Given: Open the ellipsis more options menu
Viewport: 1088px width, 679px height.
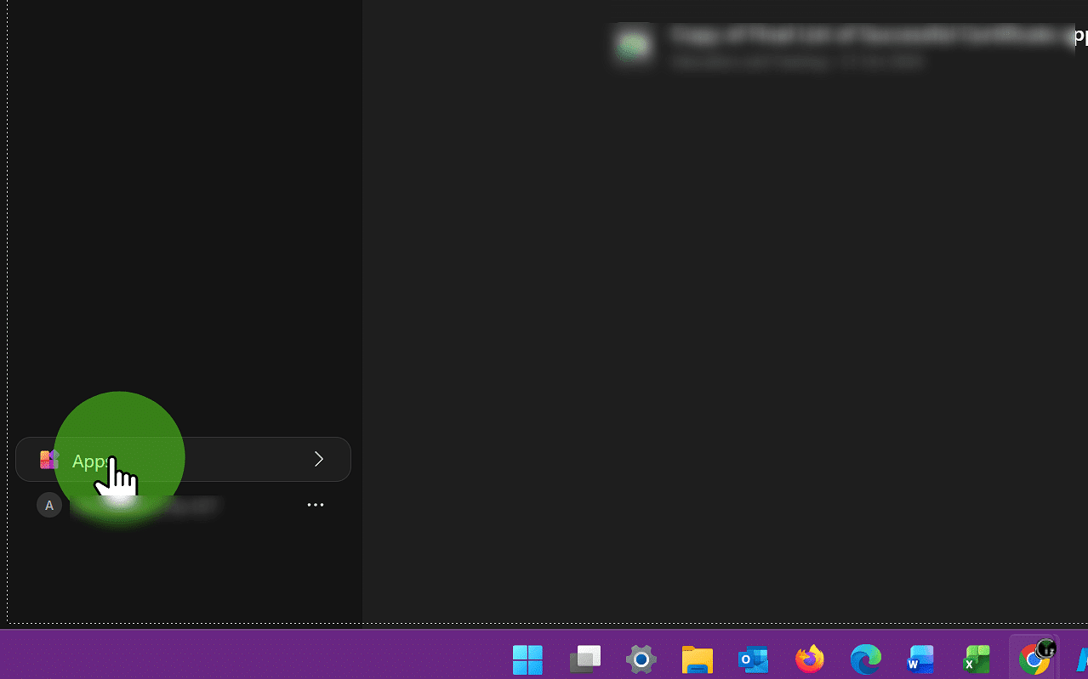Looking at the screenshot, I should 316,505.
